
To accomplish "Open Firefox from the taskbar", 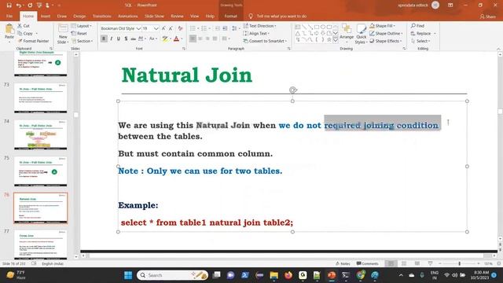I will pos(288,275).
